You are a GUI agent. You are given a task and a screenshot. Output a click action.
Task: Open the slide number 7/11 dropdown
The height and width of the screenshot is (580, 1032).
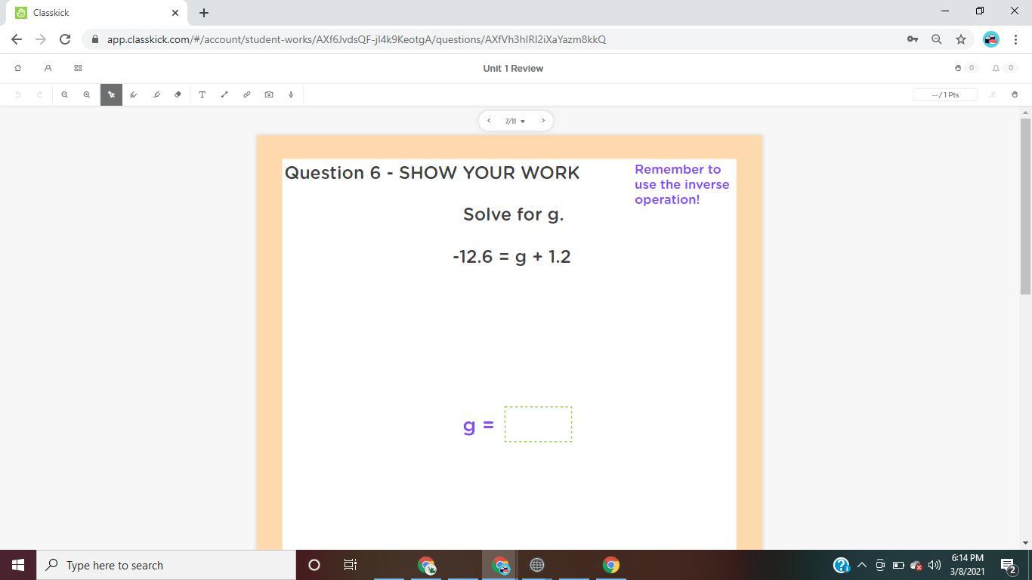click(513, 121)
